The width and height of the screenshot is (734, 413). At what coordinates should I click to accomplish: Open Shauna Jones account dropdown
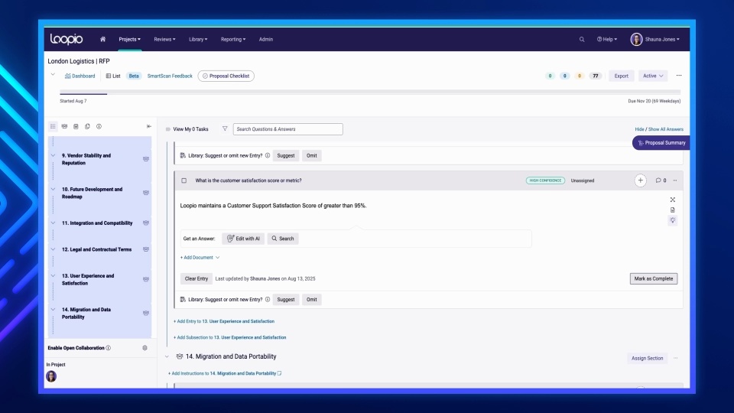[x=662, y=39]
